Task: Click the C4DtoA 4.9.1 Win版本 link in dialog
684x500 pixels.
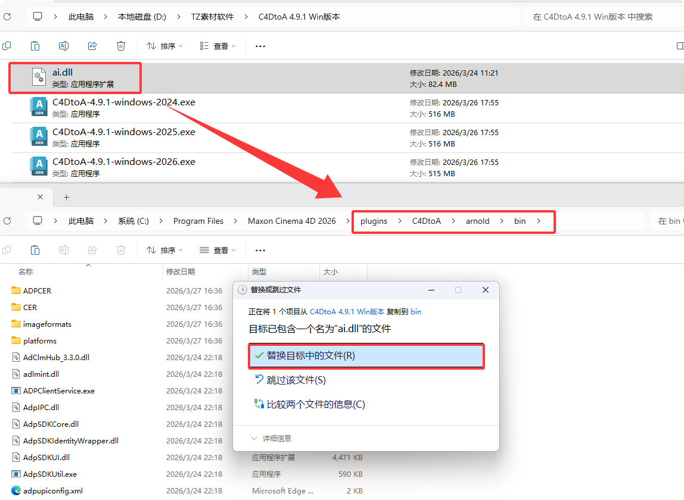Action: (x=347, y=312)
